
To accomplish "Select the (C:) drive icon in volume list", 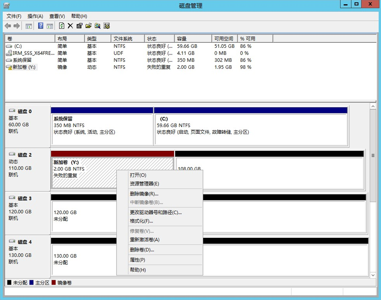I will tap(9, 46).
